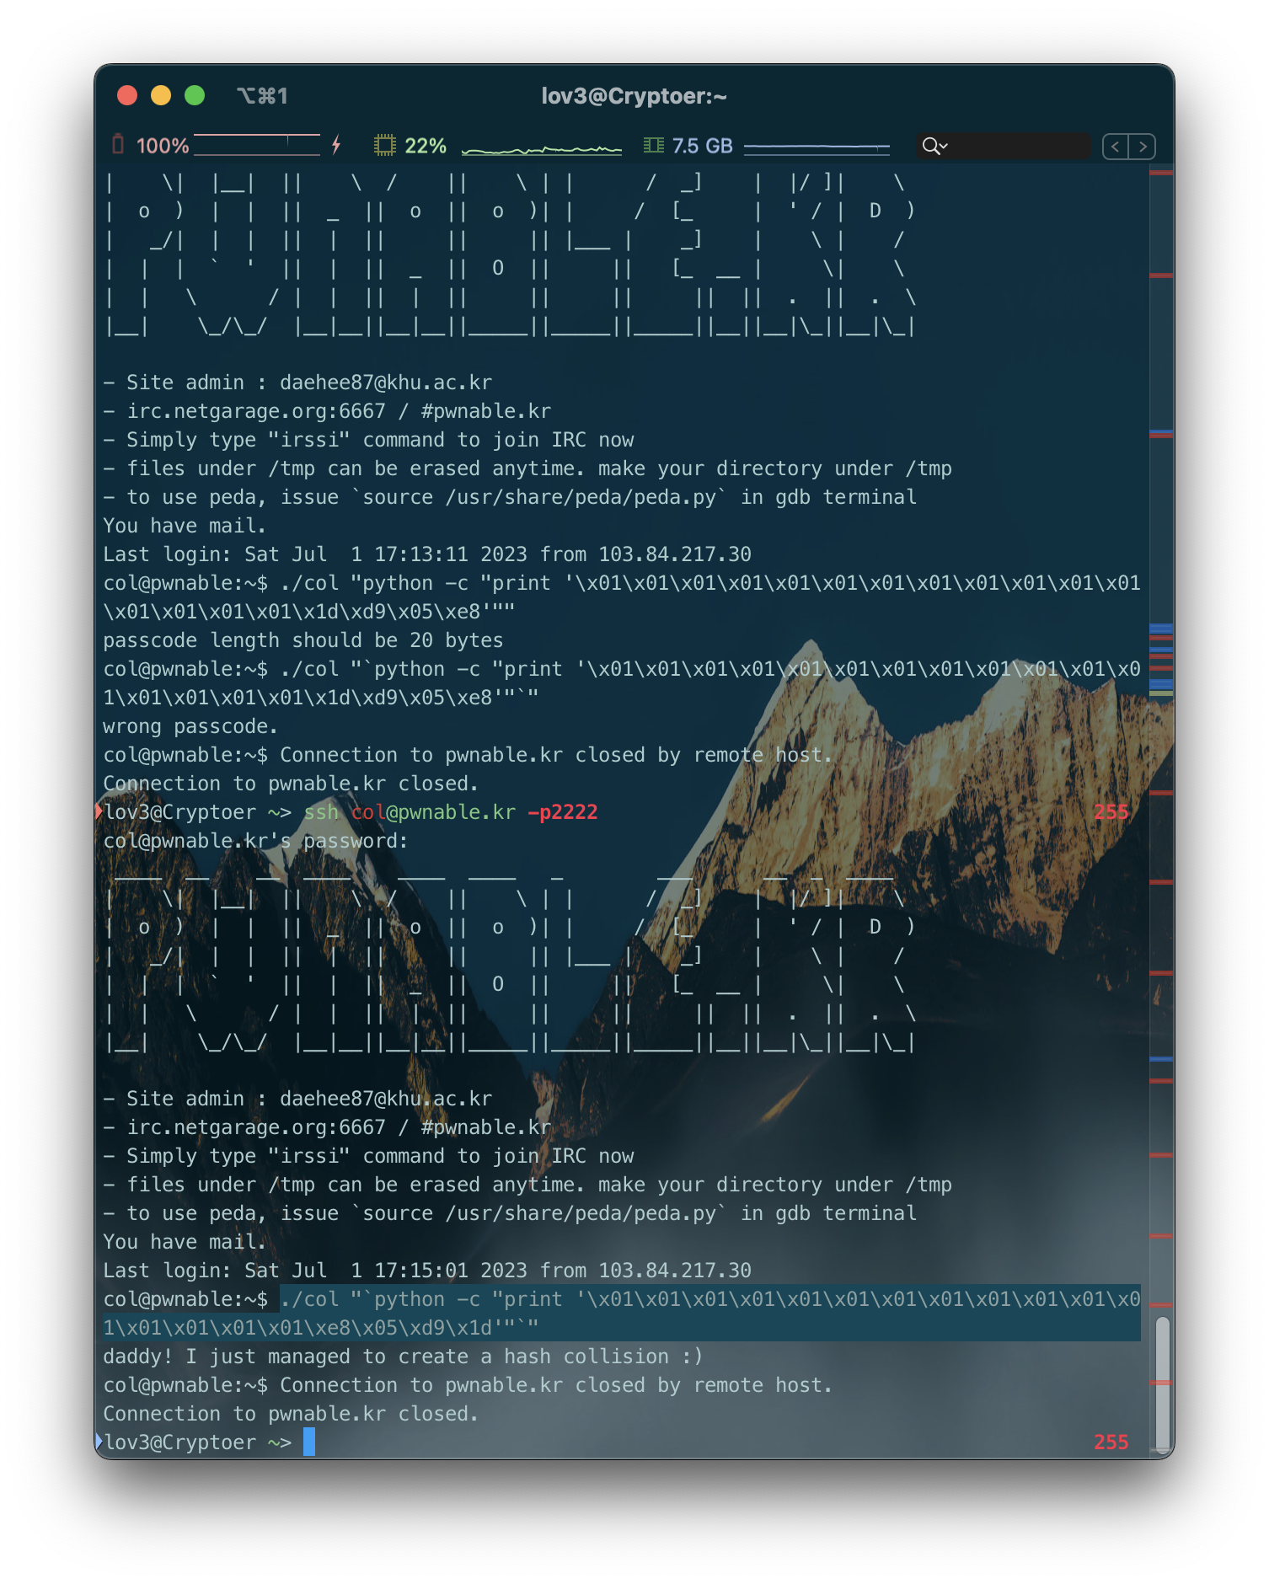The height and width of the screenshot is (1584, 1269).
Task: Click the battery icon in status bar
Action: pyautogui.click(x=118, y=145)
